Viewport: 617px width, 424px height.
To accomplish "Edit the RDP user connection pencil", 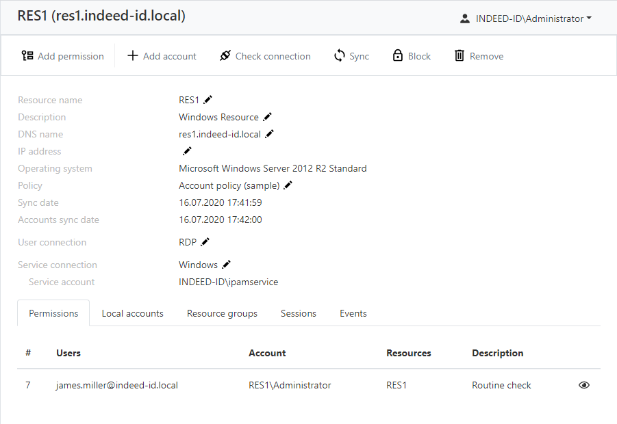I will tap(205, 242).
